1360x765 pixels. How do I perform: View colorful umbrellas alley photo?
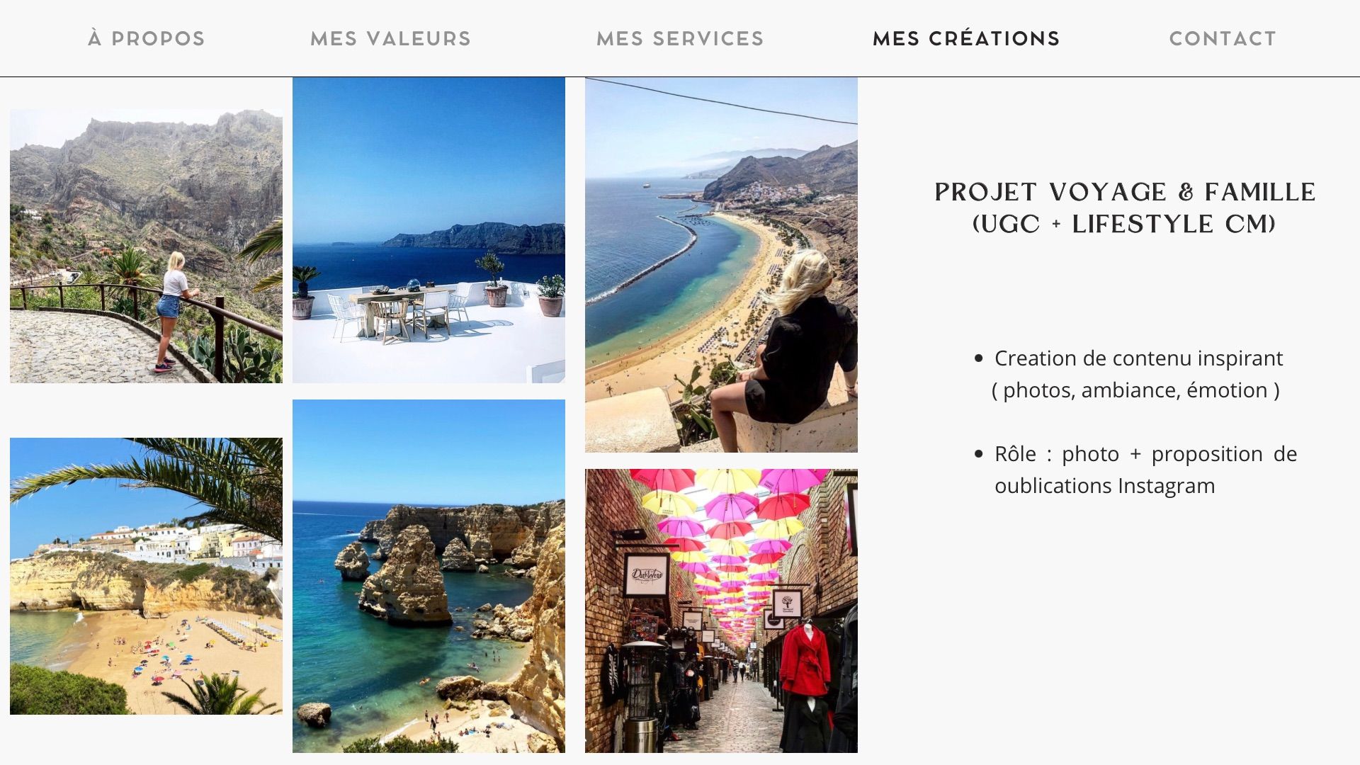point(721,611)
